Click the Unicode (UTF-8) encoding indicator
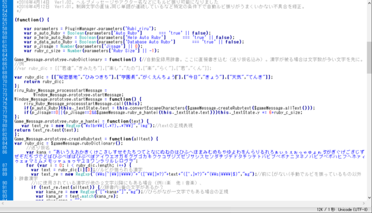Image resolution: width=372 pixels, height=213 pixels. tap(353, 210)
